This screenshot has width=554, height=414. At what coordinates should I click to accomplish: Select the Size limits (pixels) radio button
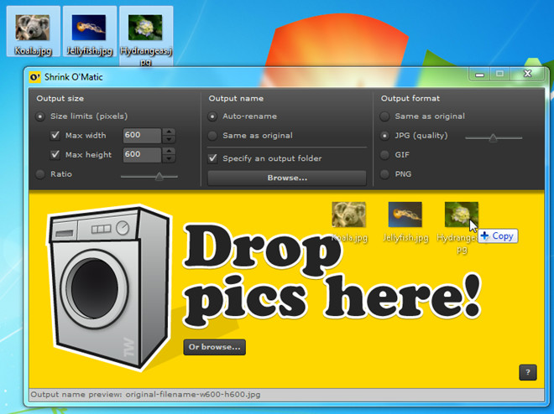point(40,116)
